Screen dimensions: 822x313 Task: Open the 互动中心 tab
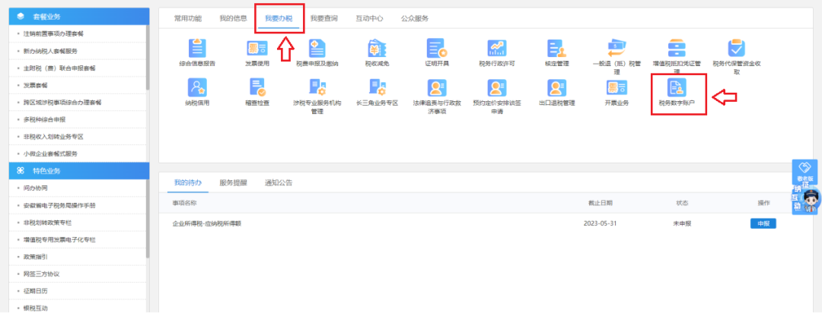369,18
